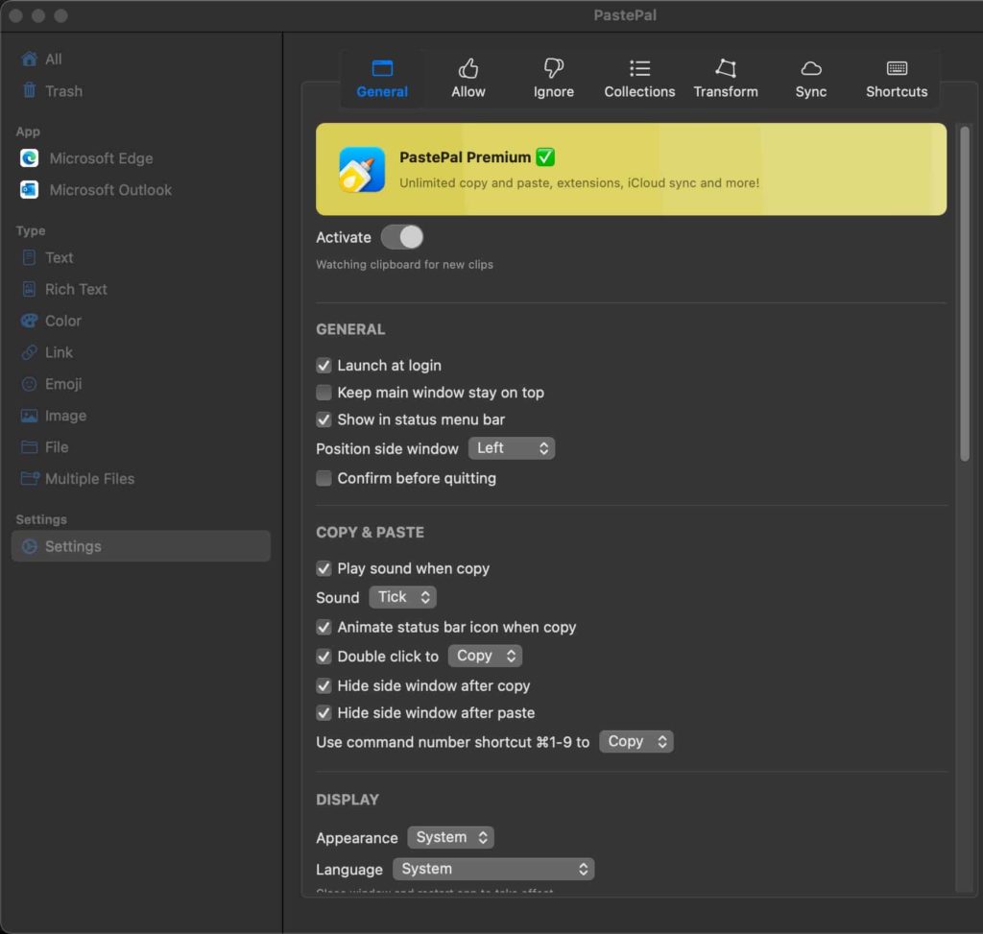Uncheck Animate status bar icon when copy
Image resolution: width=983 pixels, height=934 pixels.
click(x=324, y=627)
